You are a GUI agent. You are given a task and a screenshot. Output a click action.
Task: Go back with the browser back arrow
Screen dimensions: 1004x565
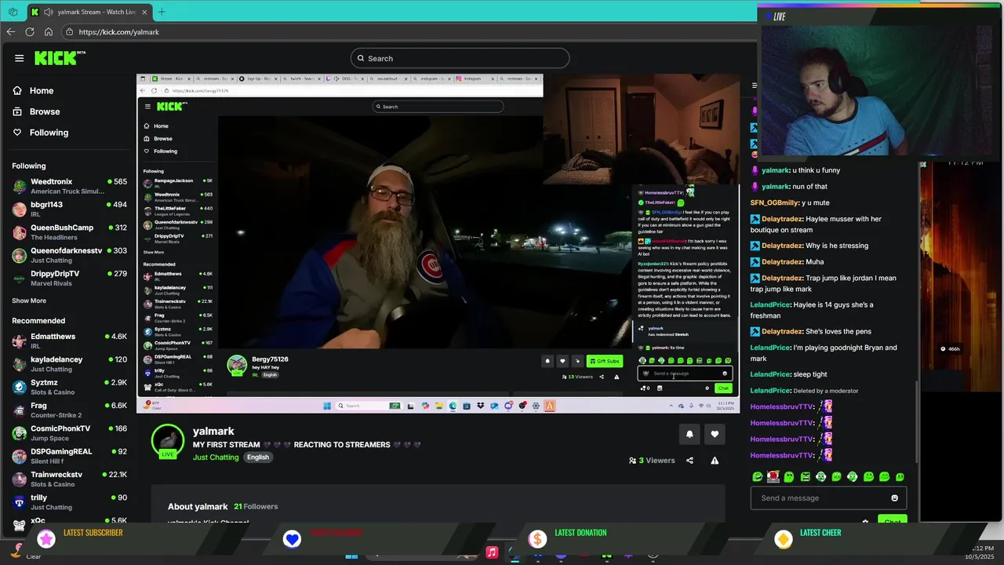pyautogui.click(x=10, y=32)
